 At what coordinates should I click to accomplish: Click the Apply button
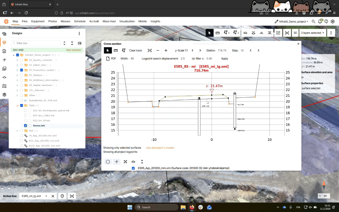225,59
